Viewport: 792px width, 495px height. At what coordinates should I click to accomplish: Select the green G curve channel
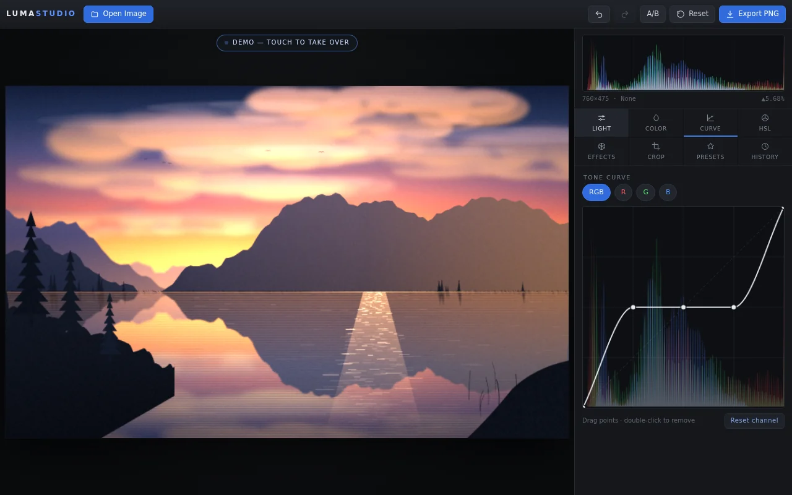[645, 192]
